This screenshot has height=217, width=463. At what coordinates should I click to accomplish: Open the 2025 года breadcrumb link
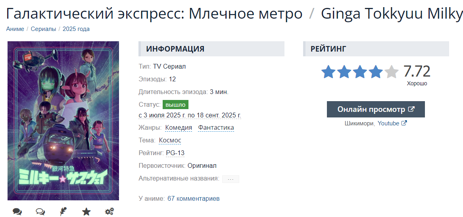tap(76, 29)
